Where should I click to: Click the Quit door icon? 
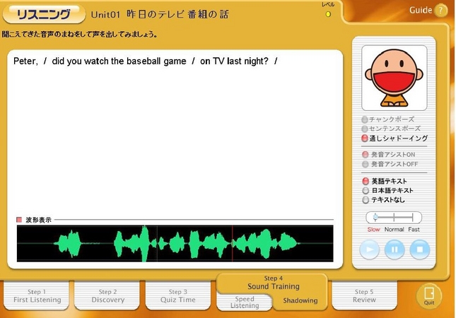coord(428,294)
